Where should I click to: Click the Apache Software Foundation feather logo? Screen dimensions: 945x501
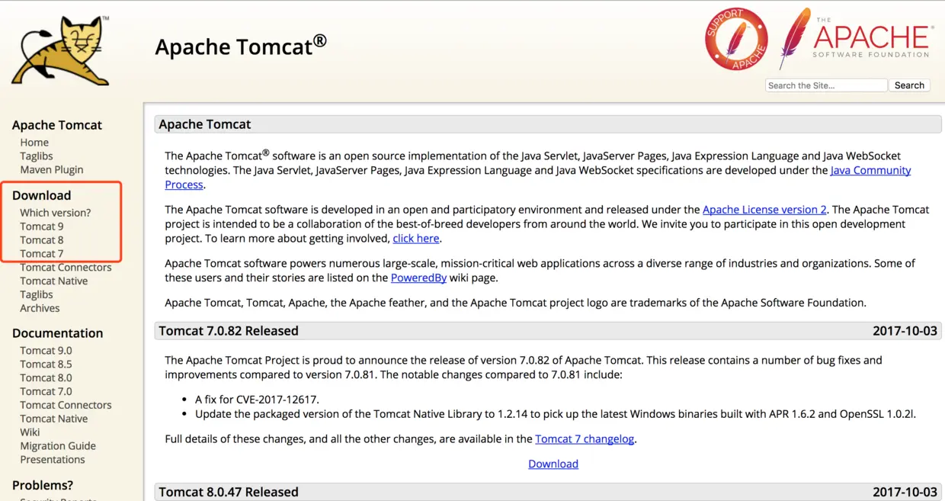coord(854,38)
